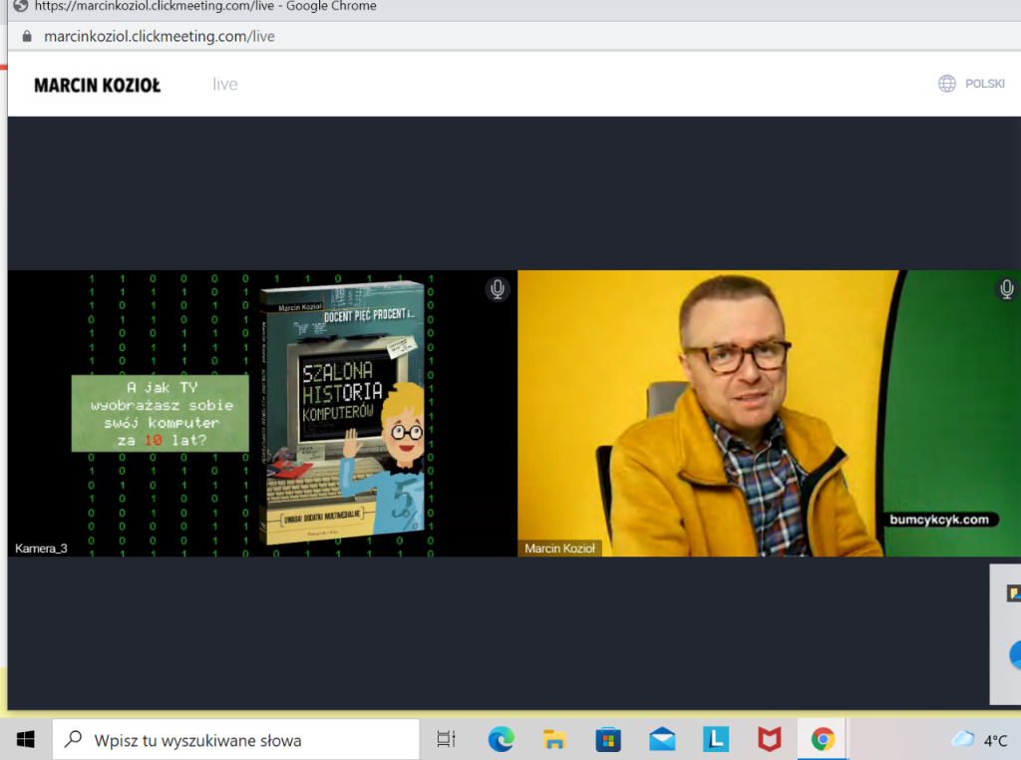Click microphone icon on Kamera_3 video
The image size is (1021, 760).
coord(498,289)
